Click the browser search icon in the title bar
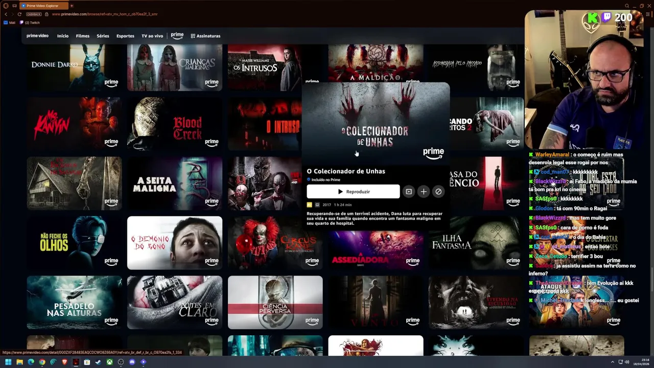This screenshot has height=368, width=654. coord(627,6)
